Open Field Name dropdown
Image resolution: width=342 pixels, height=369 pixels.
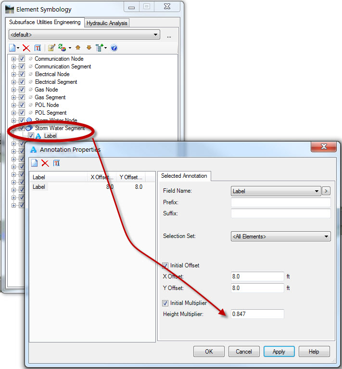276,191
